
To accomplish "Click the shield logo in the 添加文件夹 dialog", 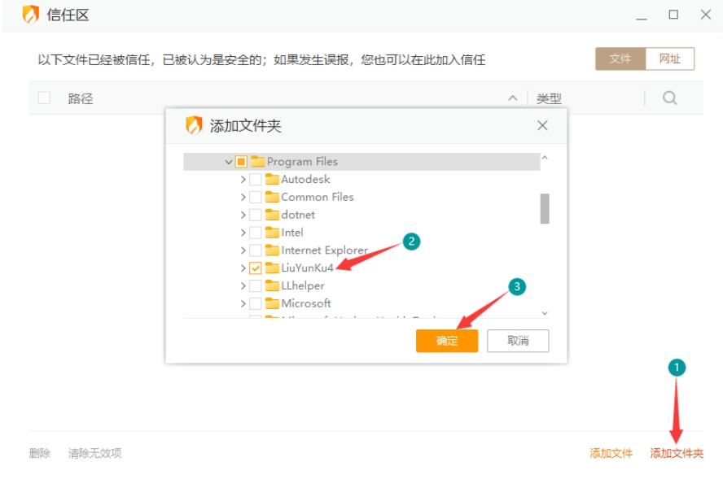I will click(x=194, y=125).
